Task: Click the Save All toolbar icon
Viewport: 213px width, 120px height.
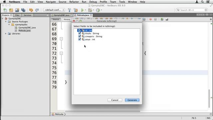Action: click(23, 10)
